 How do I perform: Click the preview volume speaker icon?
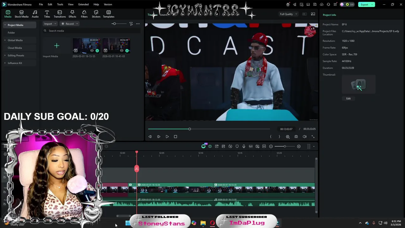tap(304, 136)
